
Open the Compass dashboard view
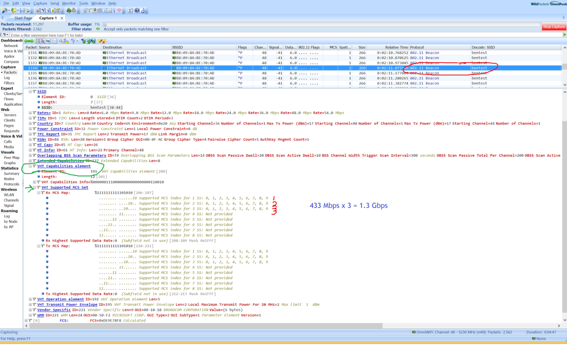[11, 62]
